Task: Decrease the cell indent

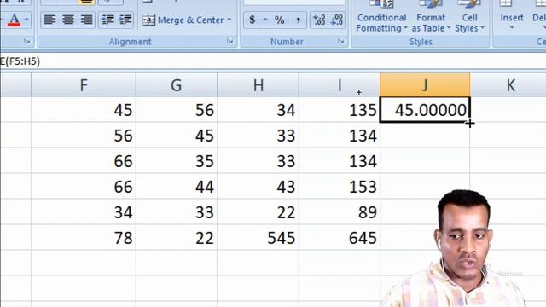Action: pyautogui.click(x=107, y=20)
